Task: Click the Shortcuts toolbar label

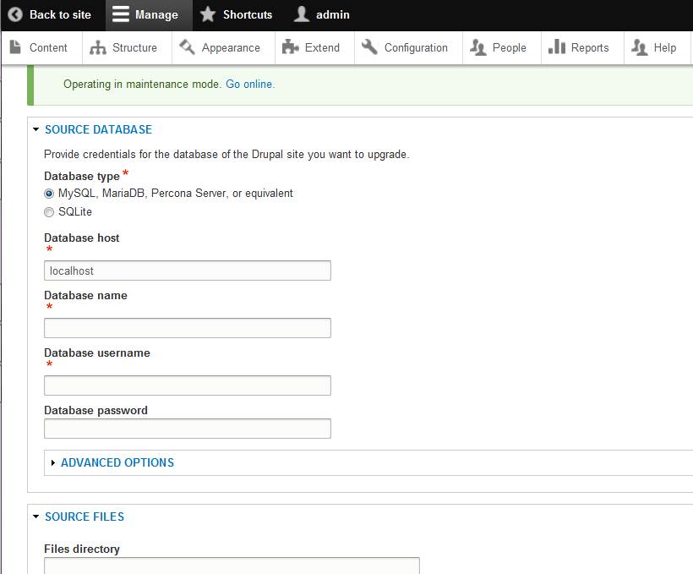Action: [248, 14]
